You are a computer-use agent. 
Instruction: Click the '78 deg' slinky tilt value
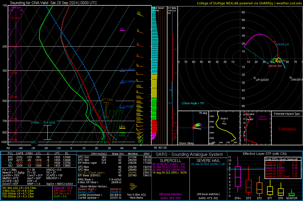click(203, 113)
